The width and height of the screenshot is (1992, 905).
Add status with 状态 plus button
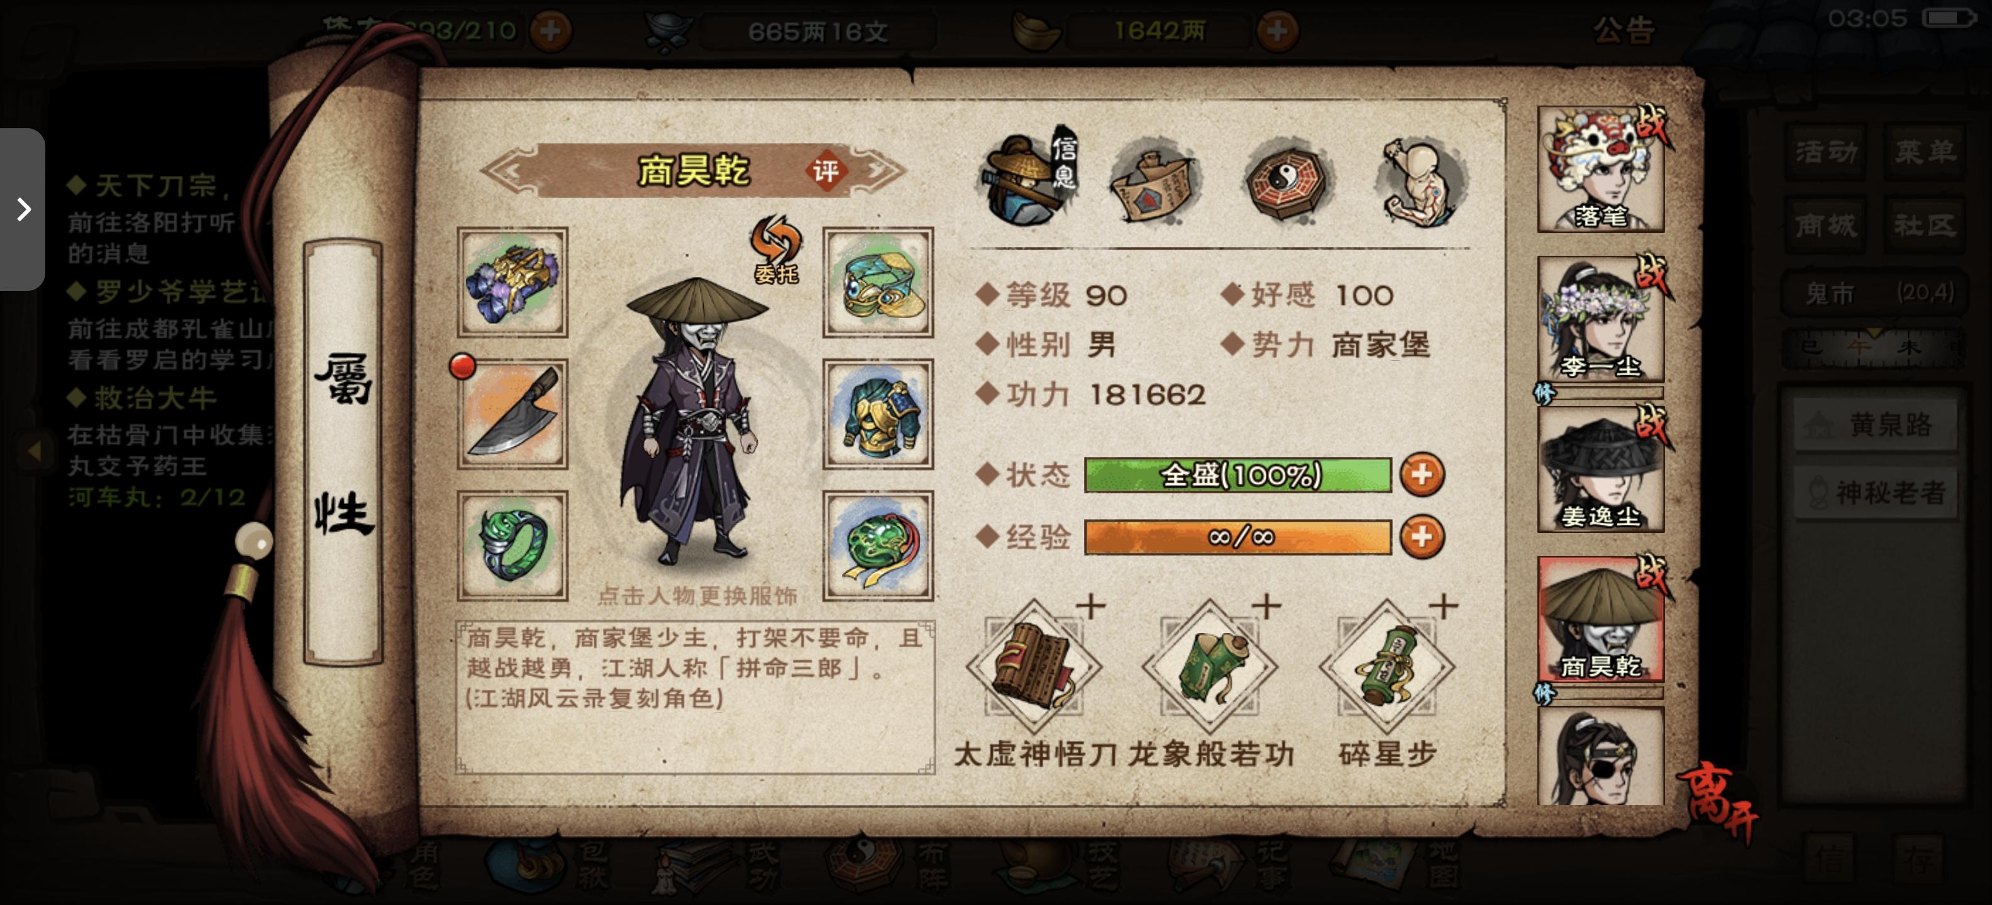coord(1421,474)
